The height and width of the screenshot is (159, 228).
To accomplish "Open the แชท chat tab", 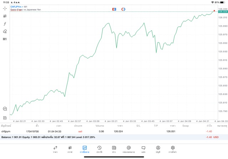I will pos(143,149).
